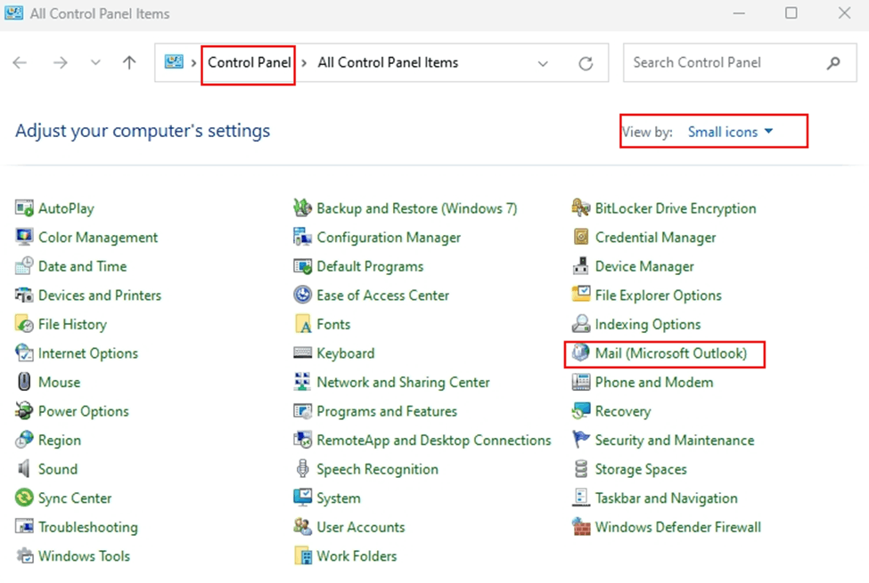
Task: Open the Windows Tools gear icon
Action: coord(24,556)
